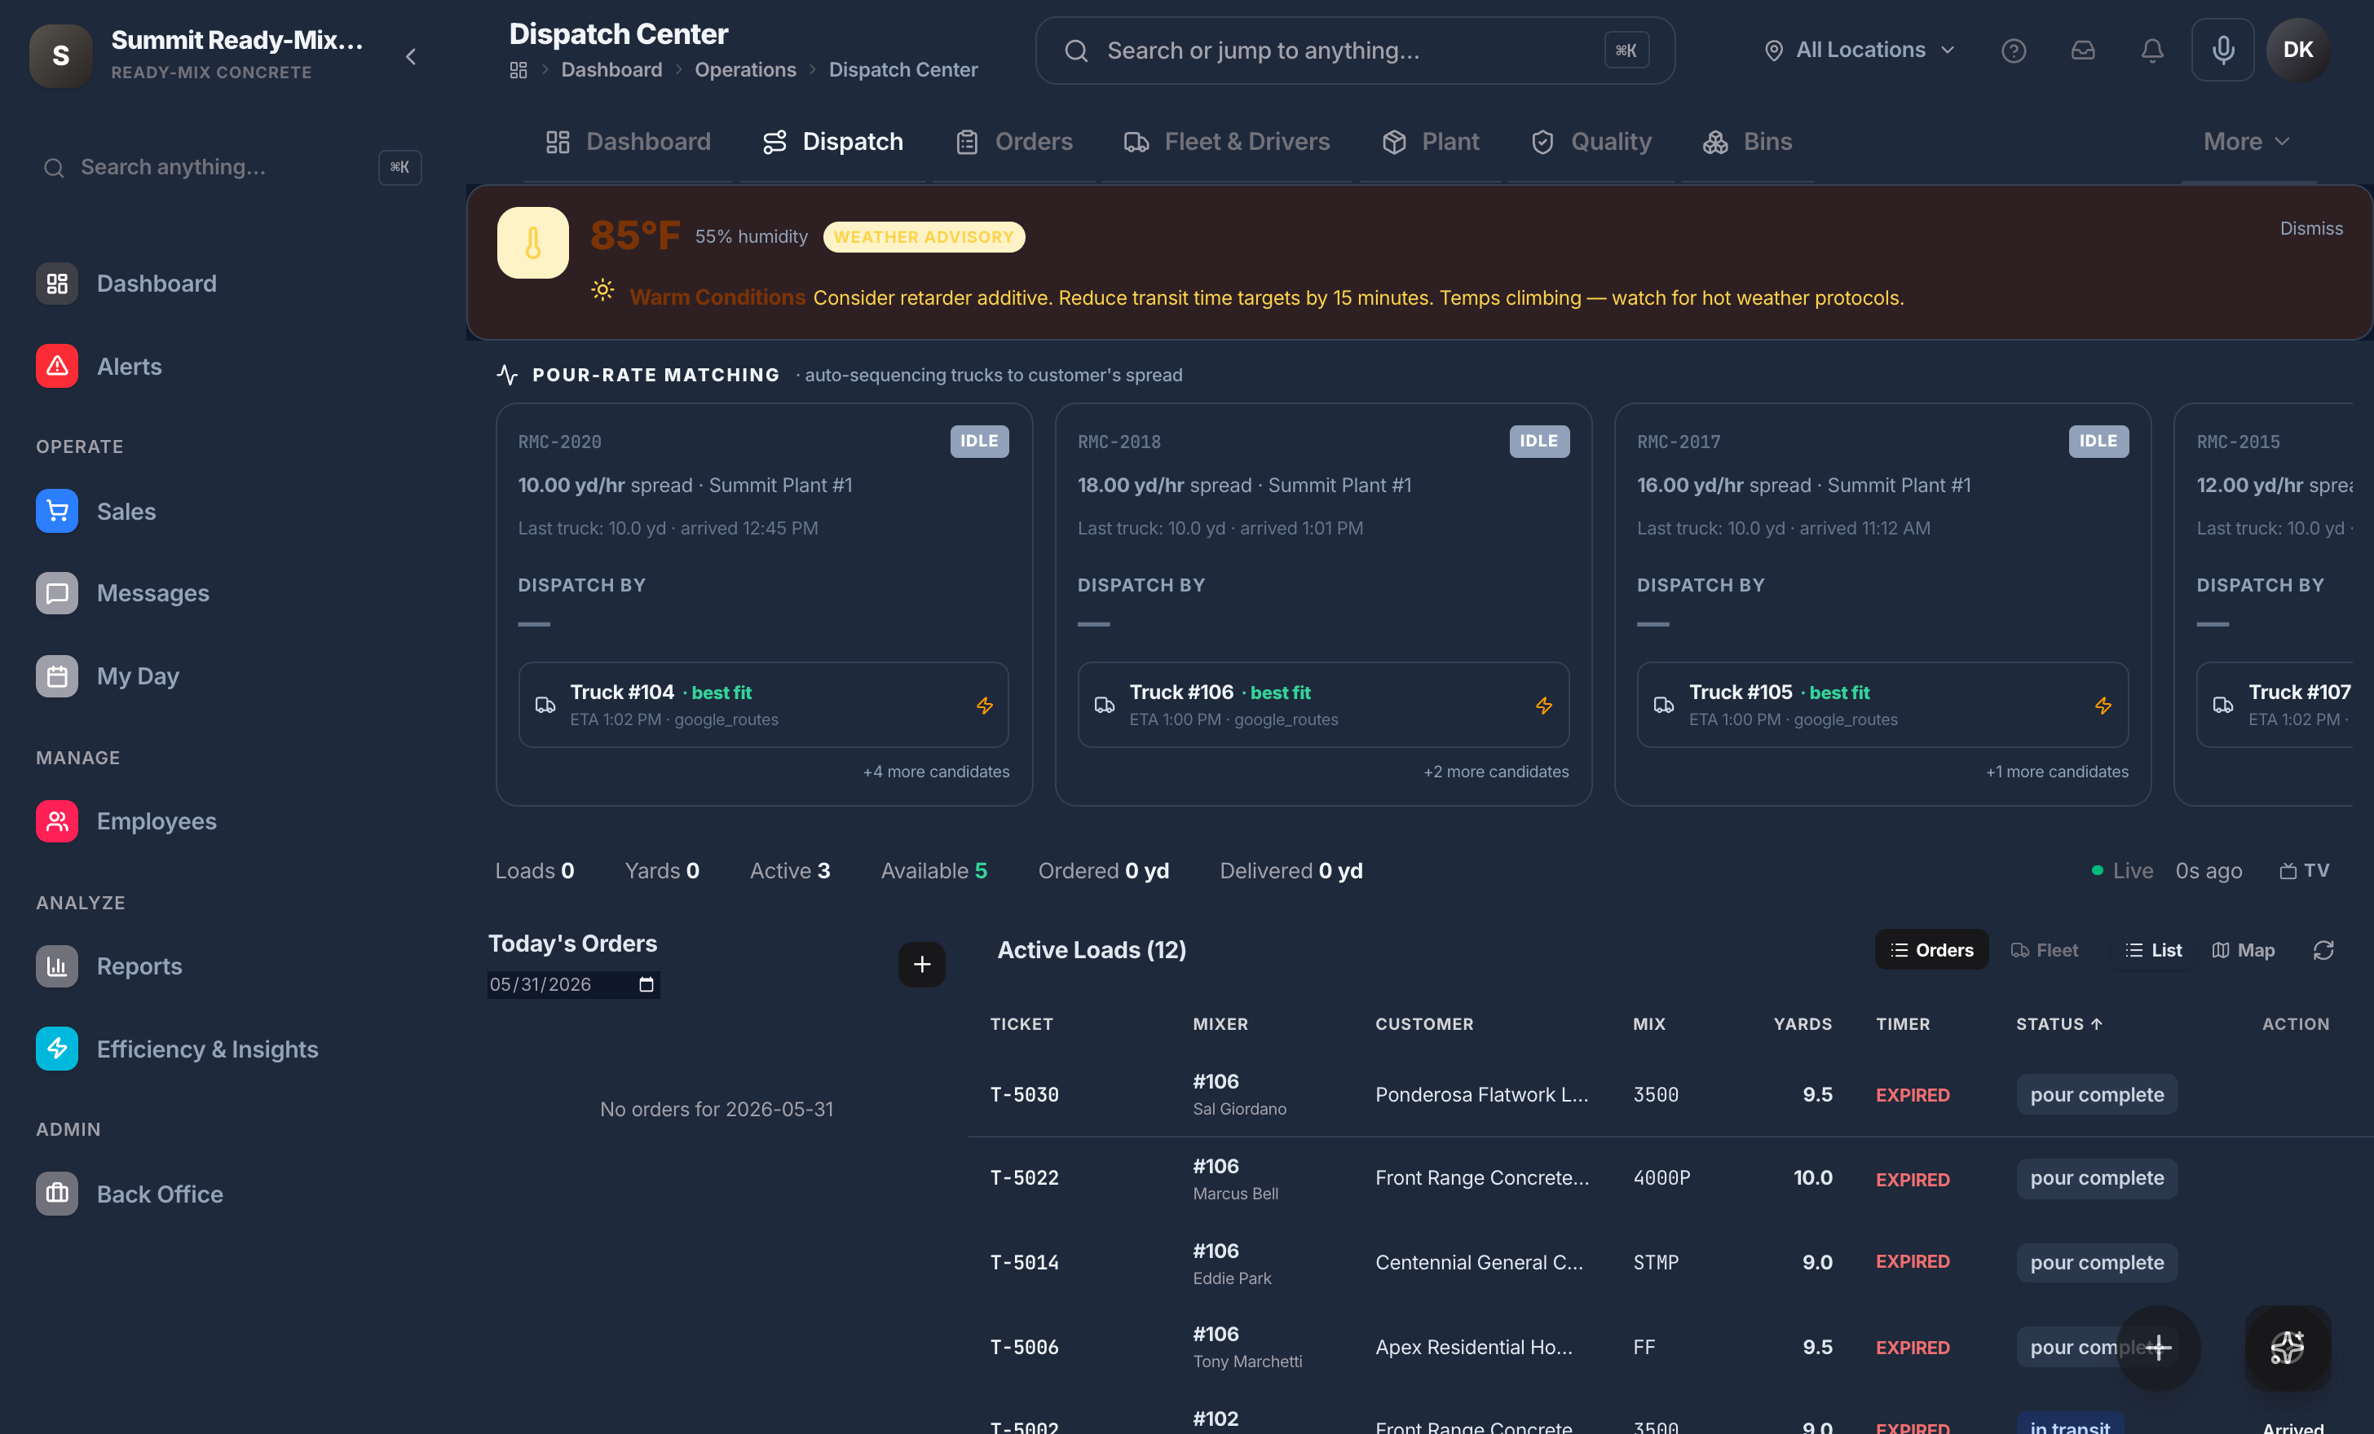Collapse the sidebar with the chevron arrow
The height and width of the screenshot is (1434, 2374).
pos(412,57)
